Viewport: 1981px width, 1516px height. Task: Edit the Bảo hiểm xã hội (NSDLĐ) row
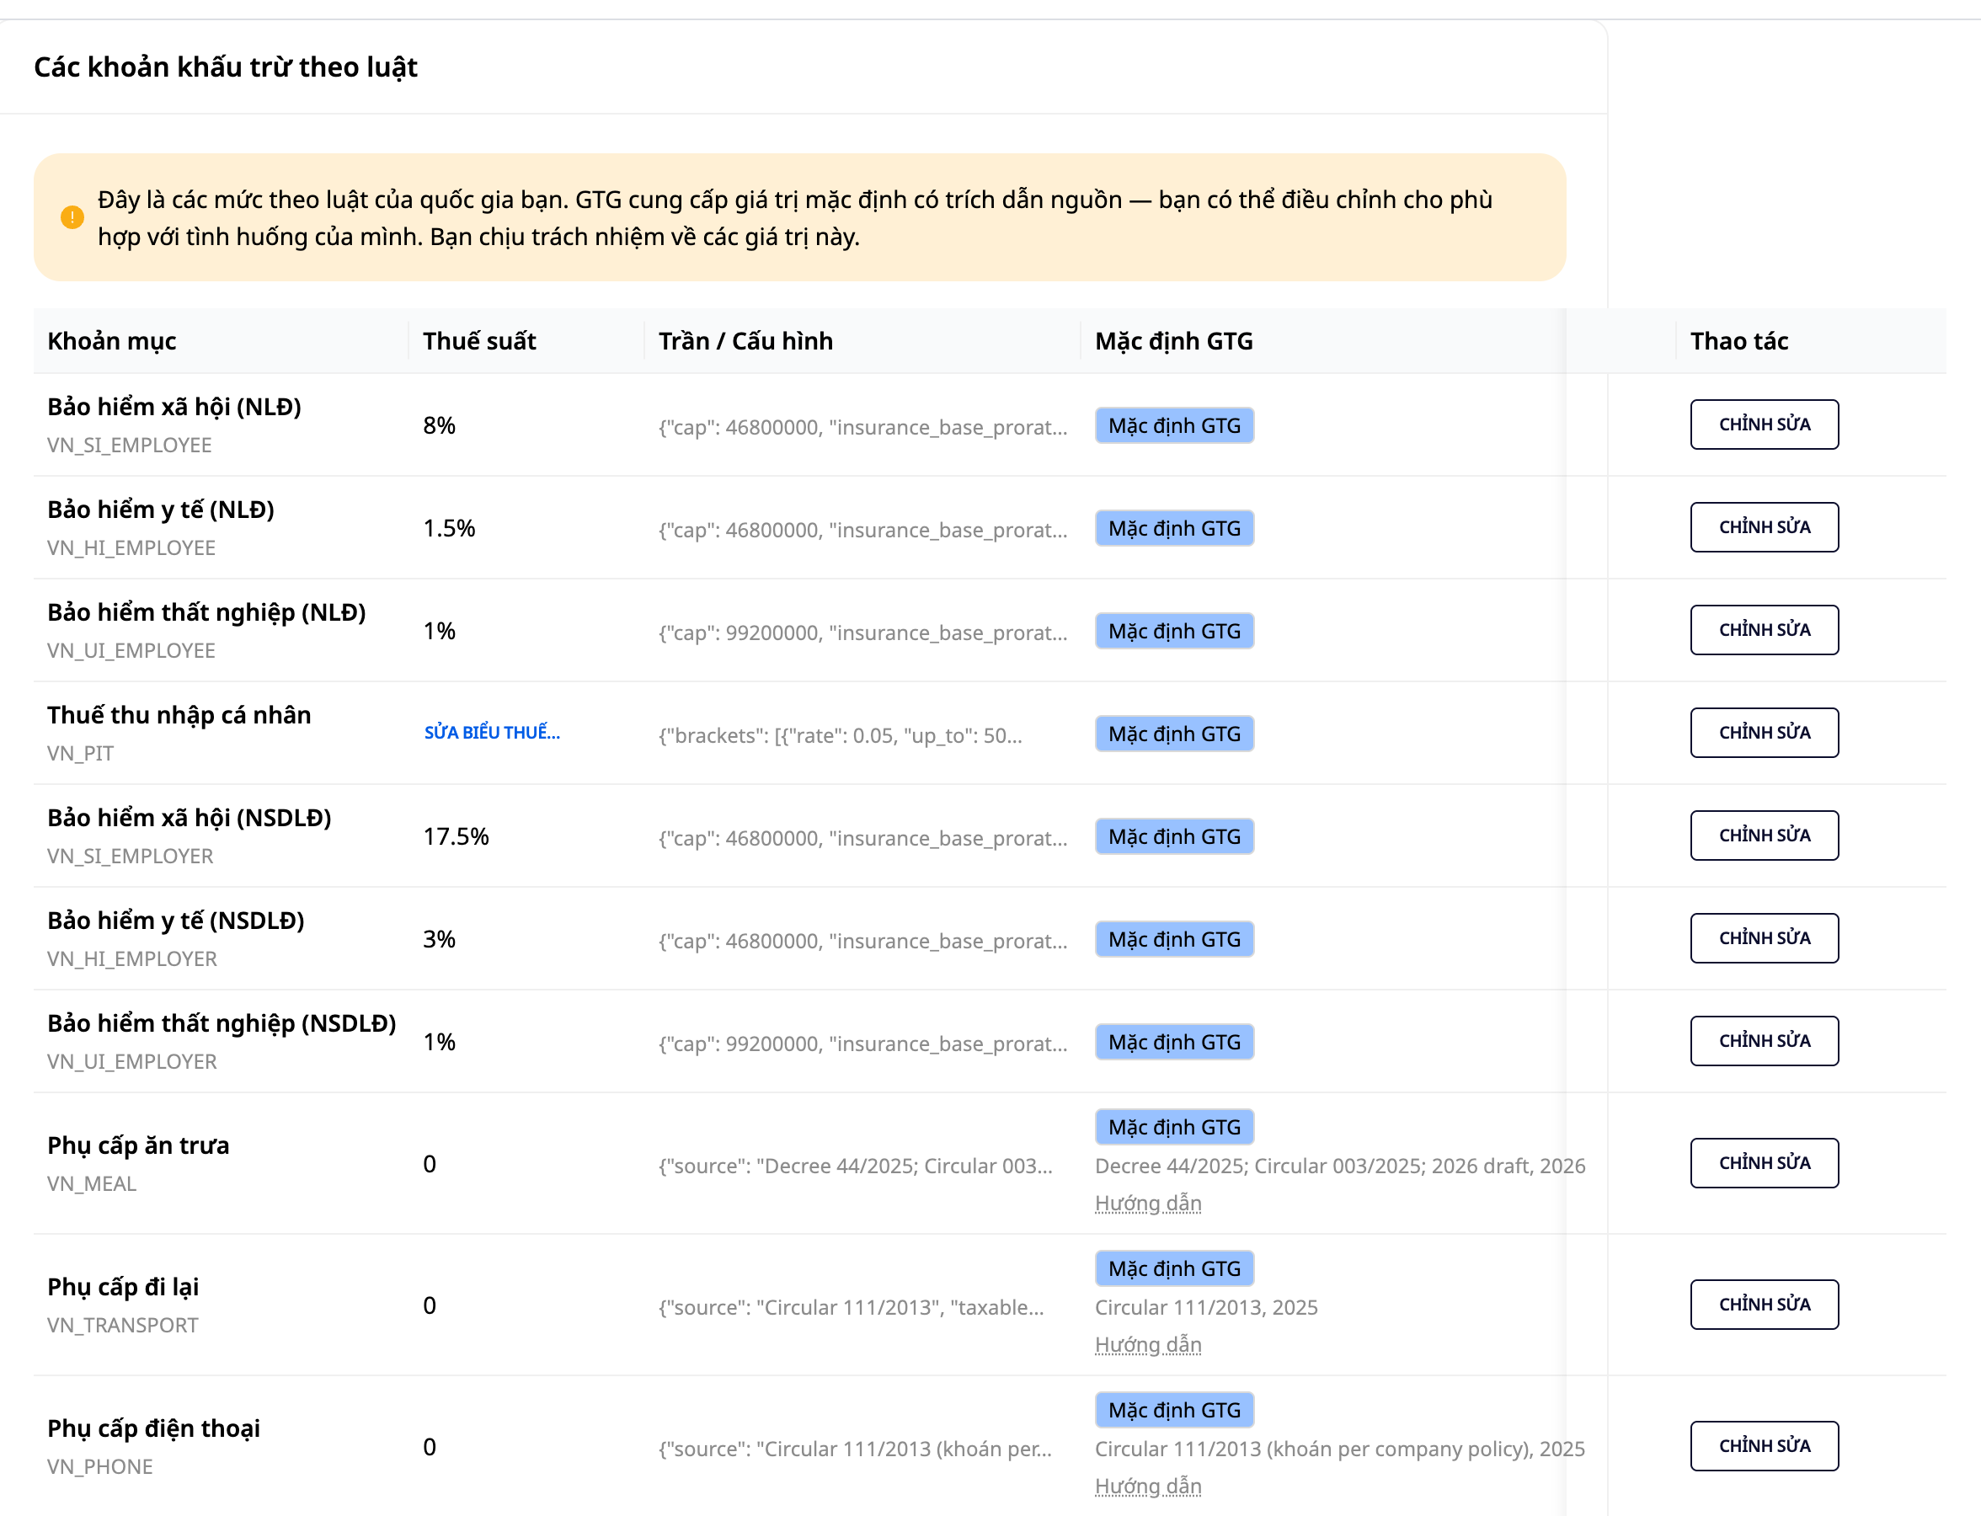(x=1764, y=835)
